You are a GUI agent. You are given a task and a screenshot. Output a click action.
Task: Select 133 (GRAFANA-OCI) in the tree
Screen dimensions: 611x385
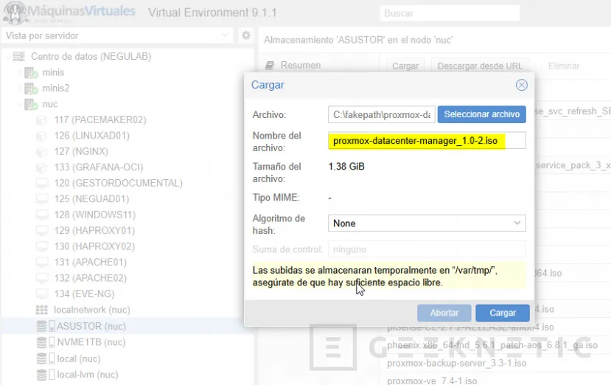[x=99, y=167]
